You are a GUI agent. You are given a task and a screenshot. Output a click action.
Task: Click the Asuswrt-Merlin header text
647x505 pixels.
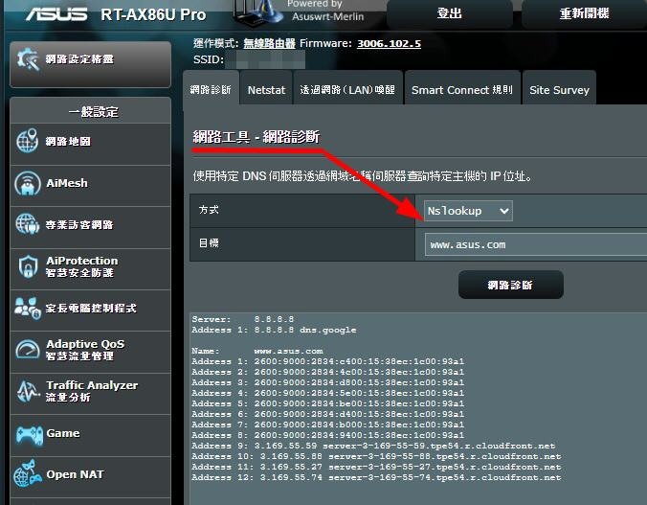tap(328, 16)
